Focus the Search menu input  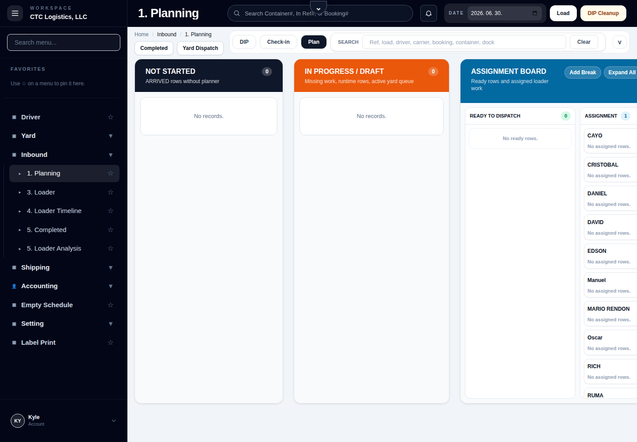[64, 42]
